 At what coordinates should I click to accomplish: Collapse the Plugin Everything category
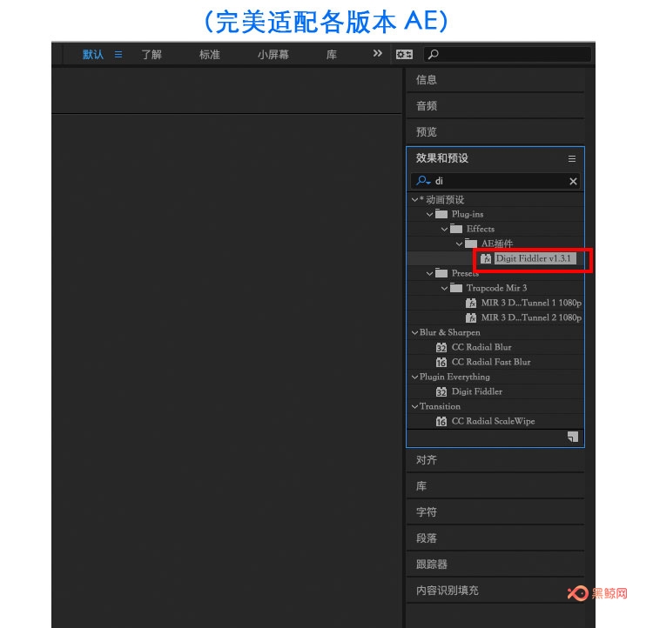(414, 377)
